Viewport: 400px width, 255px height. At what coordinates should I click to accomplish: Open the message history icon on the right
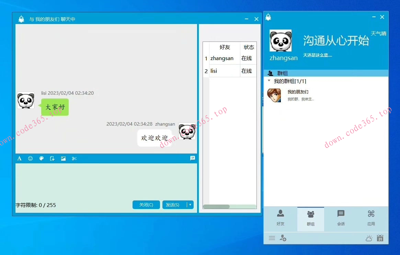tap(193, 158)
